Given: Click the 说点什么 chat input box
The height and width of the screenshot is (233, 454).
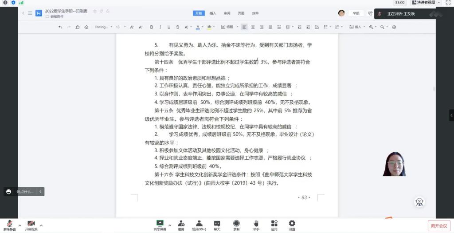Looking at the screenshot, I should click(25, 192).
